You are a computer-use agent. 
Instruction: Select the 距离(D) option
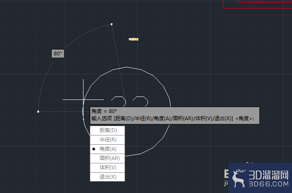coord(108,130)
